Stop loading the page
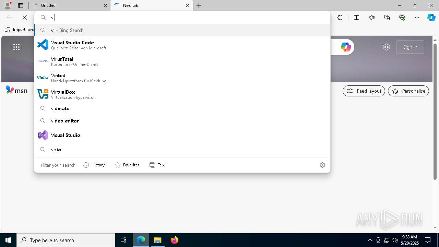Viewport: 439px width, 247px height. click(25, 17)
